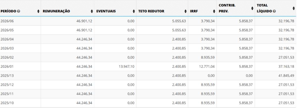The height and width of the screenshot is (108, 297).
Task: Sort by REMUNERAÇÃO column arrows
Action: [92, 11]
